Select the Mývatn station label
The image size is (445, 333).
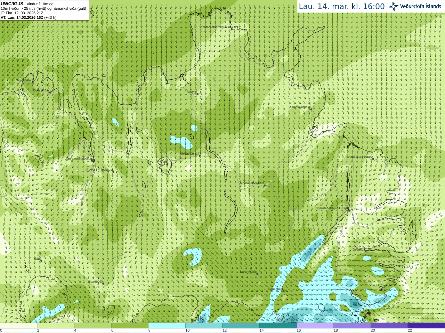(x=162, y=162)
